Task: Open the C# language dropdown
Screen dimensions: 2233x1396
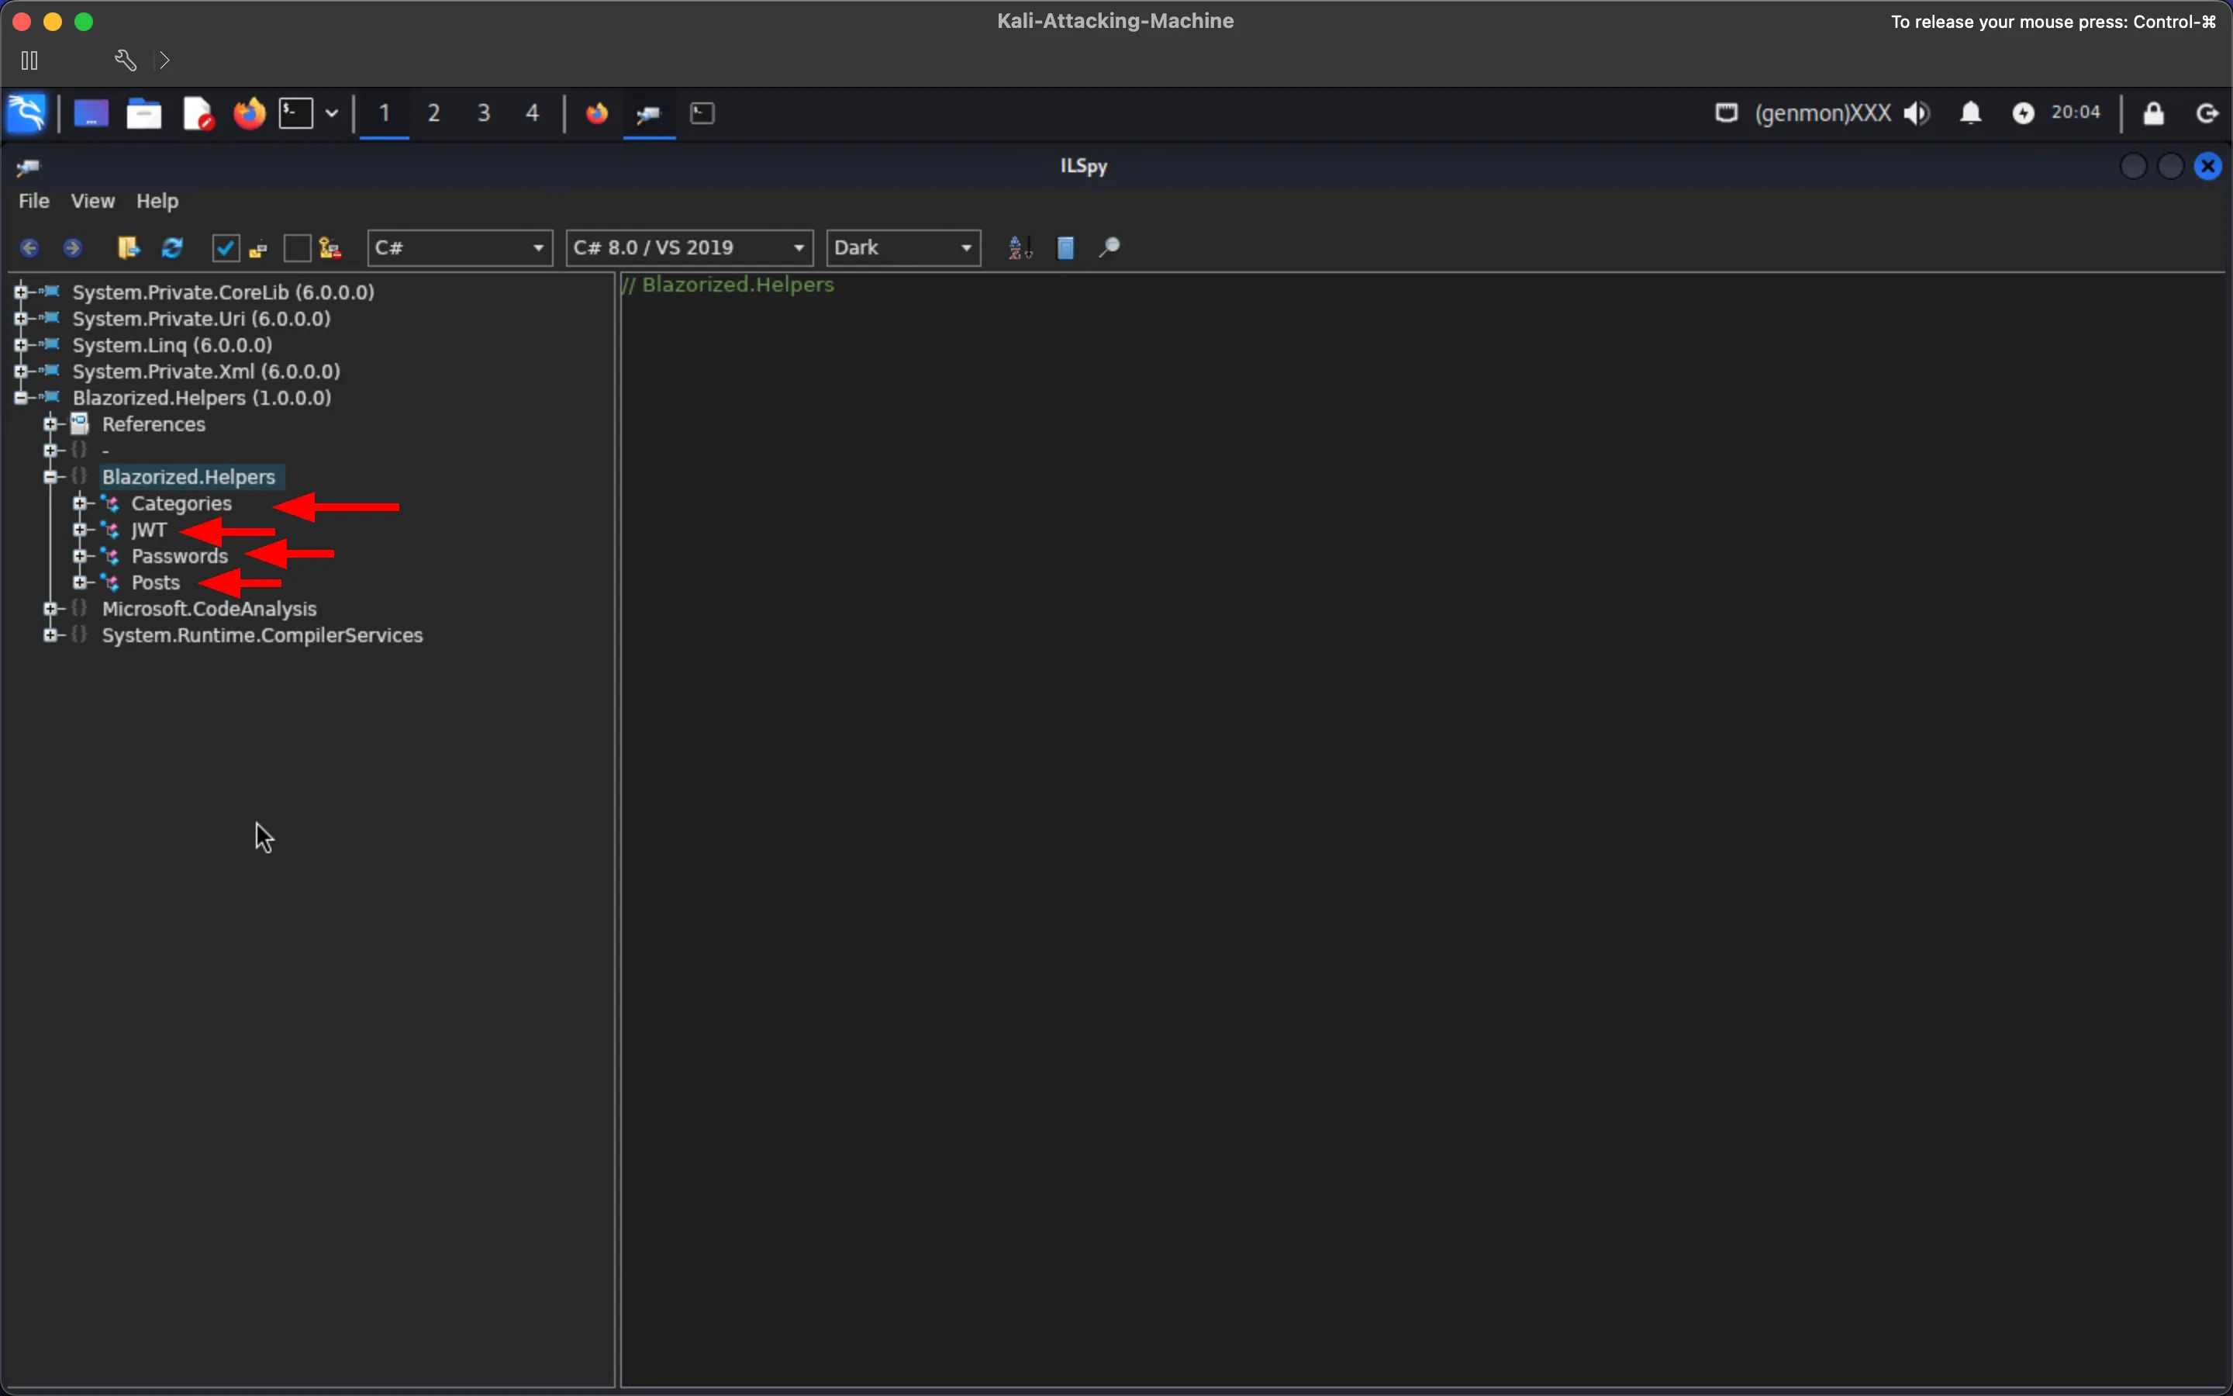Action: click(x=460, y=247)
